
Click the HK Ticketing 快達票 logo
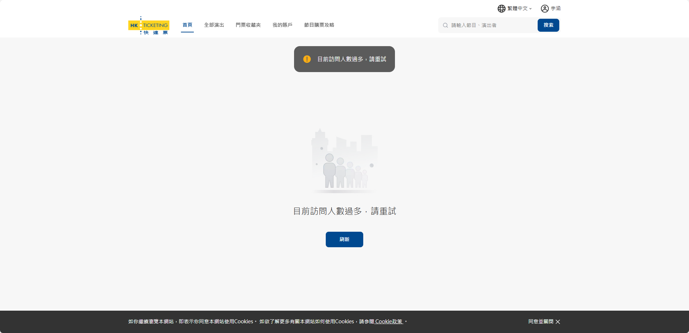pos(149,25)
